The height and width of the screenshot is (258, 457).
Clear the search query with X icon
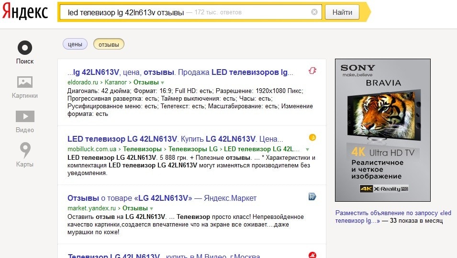314,12
